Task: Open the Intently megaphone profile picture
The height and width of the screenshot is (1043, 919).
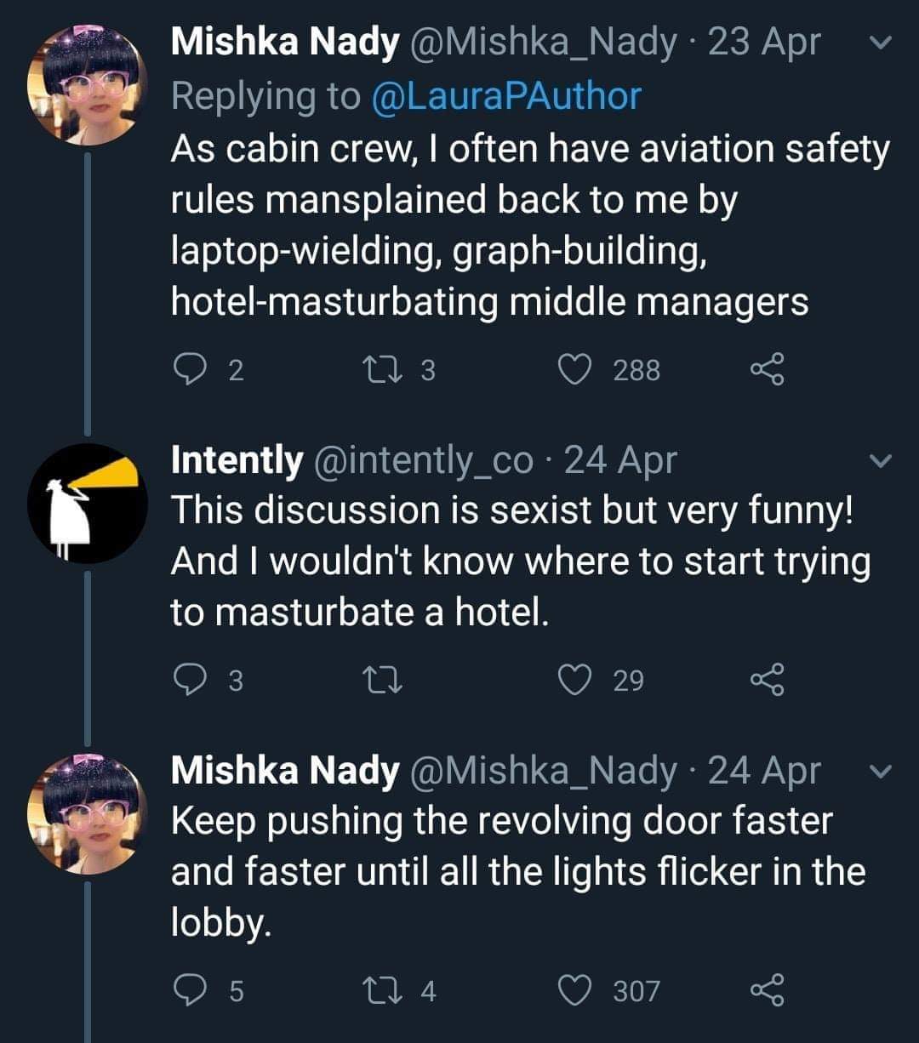Action: (x=88, y=503)
